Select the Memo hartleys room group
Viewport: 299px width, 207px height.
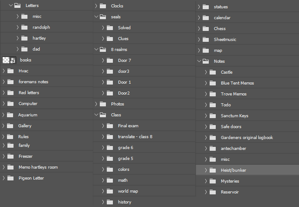click(x=38, y=167)
